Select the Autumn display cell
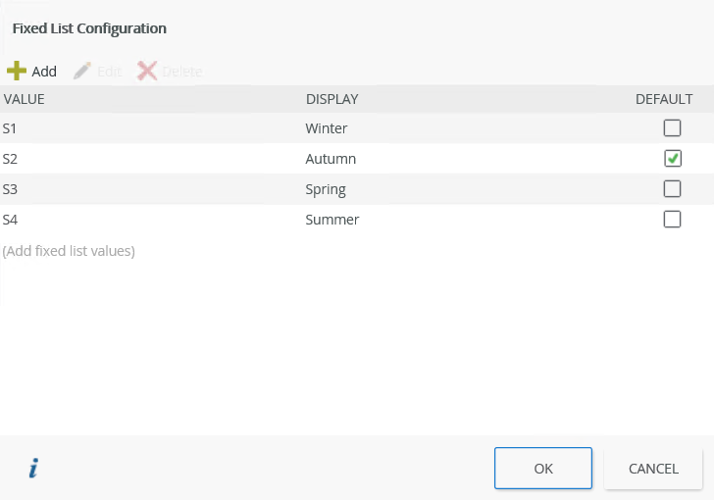 [x=331, y=159]
